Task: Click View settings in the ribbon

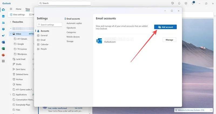Action: (17, 15)
